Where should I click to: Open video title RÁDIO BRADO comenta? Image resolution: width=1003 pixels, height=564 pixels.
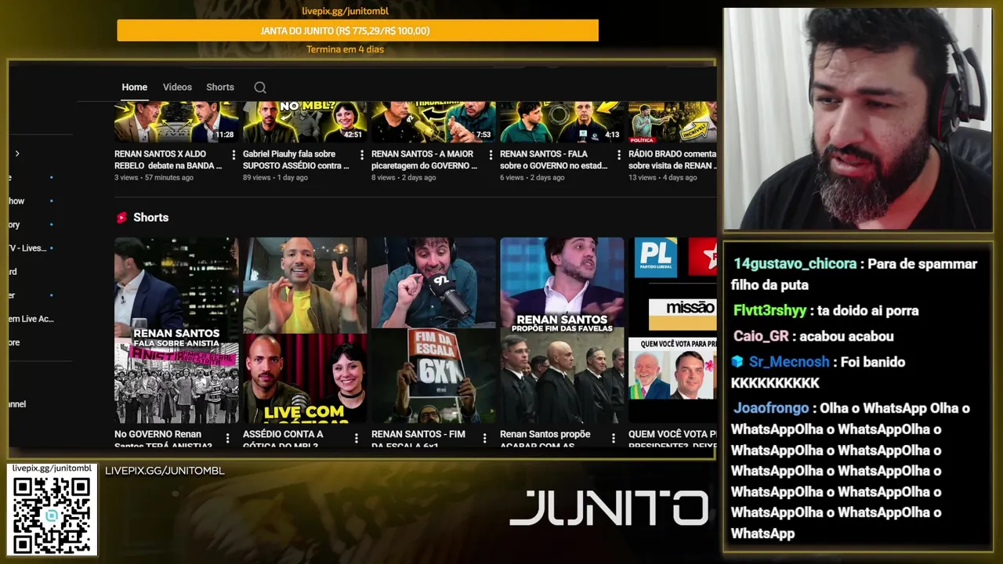[x=672, y=160]
